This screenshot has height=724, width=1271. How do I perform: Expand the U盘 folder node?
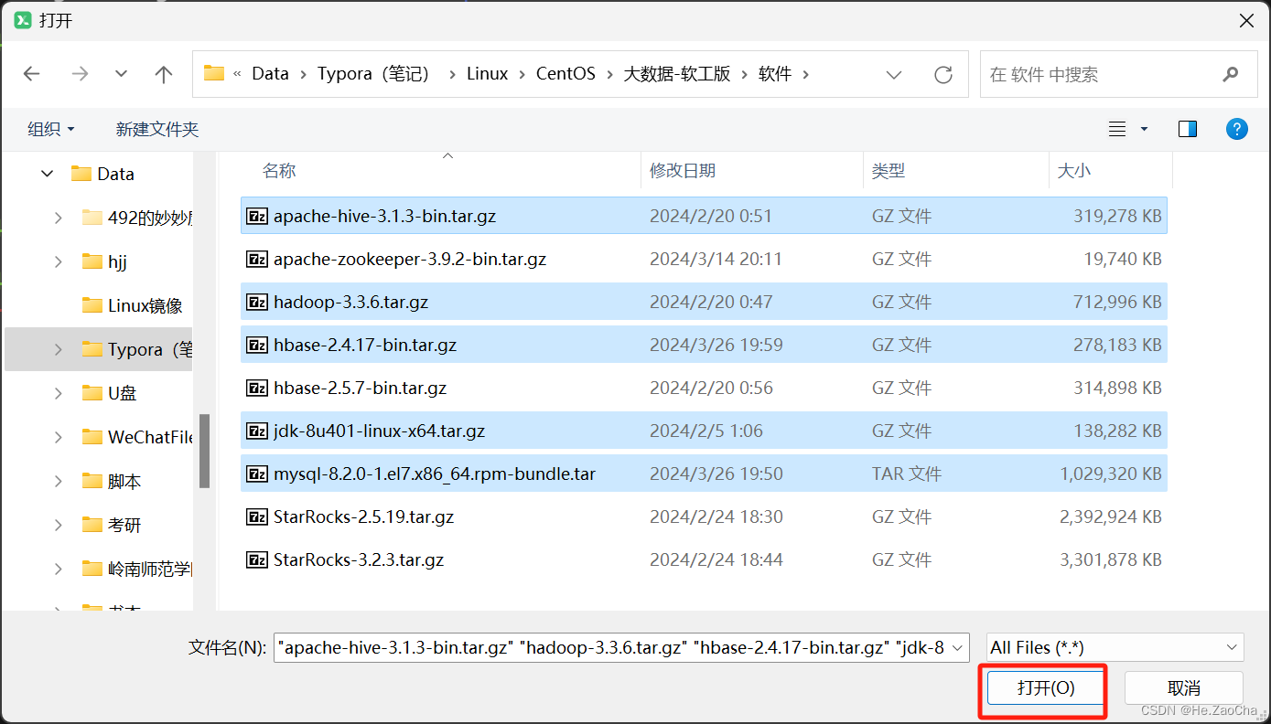tap(59, 393)
